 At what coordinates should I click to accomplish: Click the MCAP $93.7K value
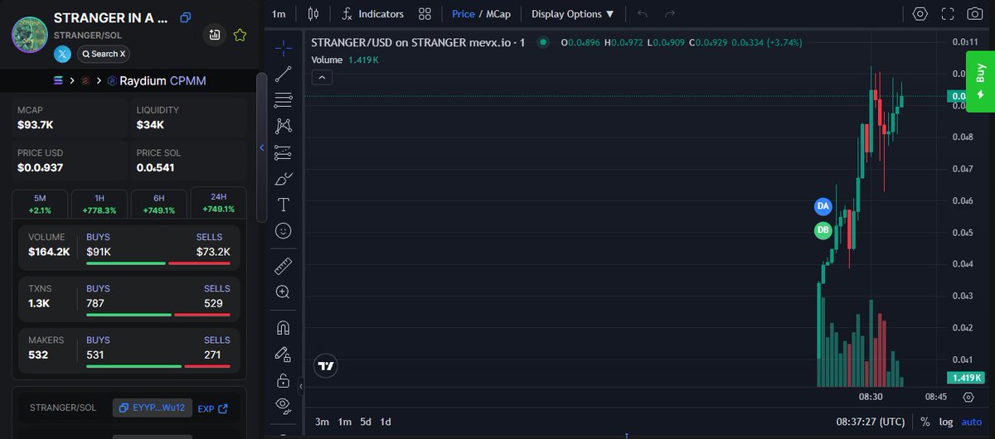pos(35,125)
